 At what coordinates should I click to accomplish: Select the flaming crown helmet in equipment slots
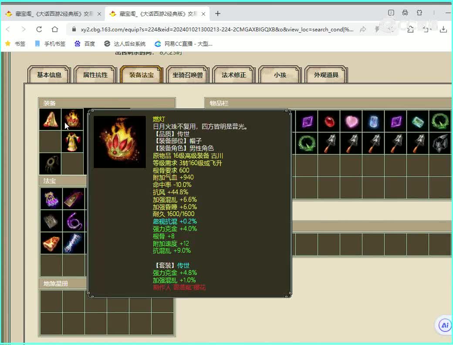pos(72,119)
